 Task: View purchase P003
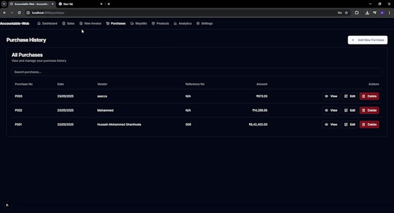[x=331, y=96]
